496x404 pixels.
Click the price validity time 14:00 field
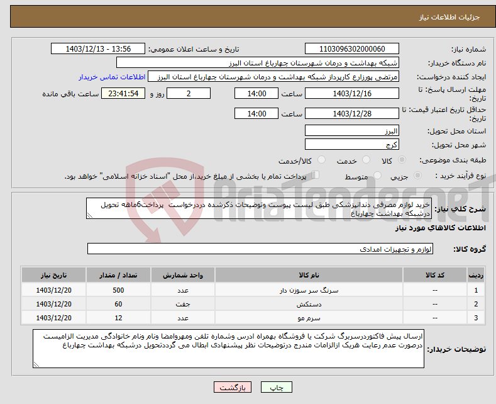256,113
